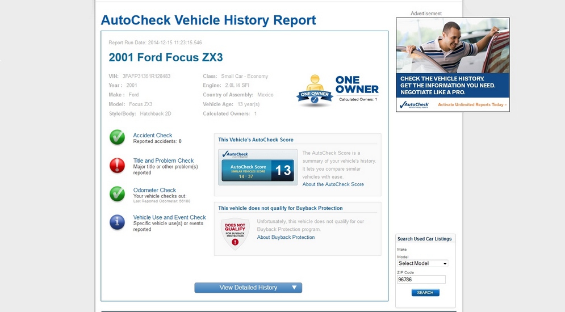Image resolution: width=565 pixels, height=312 pixels.
Task: Click the green Accident Check checkmark icon
Action: 117,137
